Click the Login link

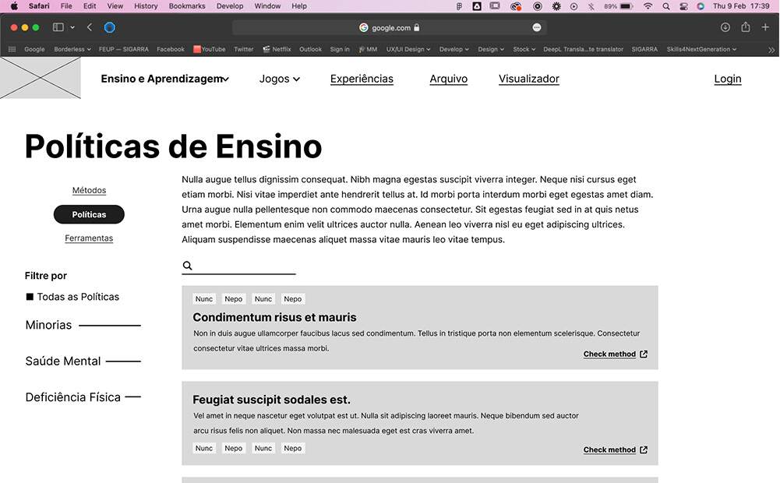[728, 79]
